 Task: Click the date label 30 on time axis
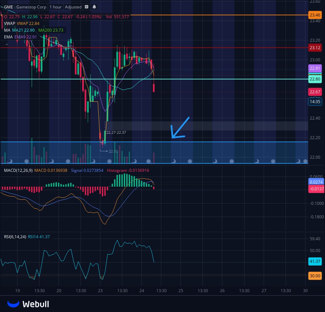tap(305, 291)
